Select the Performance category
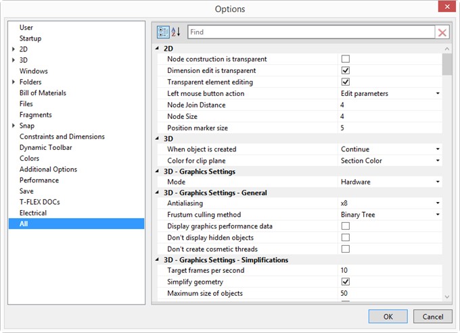The image size is (460, 333). click(39, 180)
